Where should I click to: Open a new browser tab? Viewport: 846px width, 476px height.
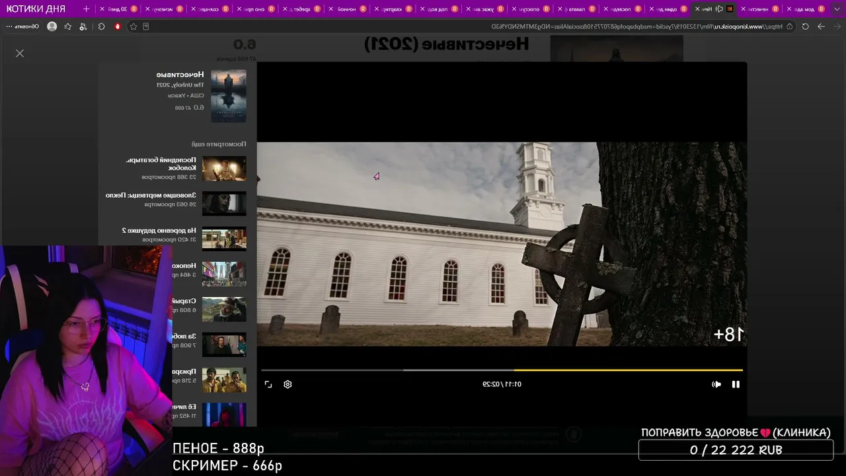tap(86, 9)
